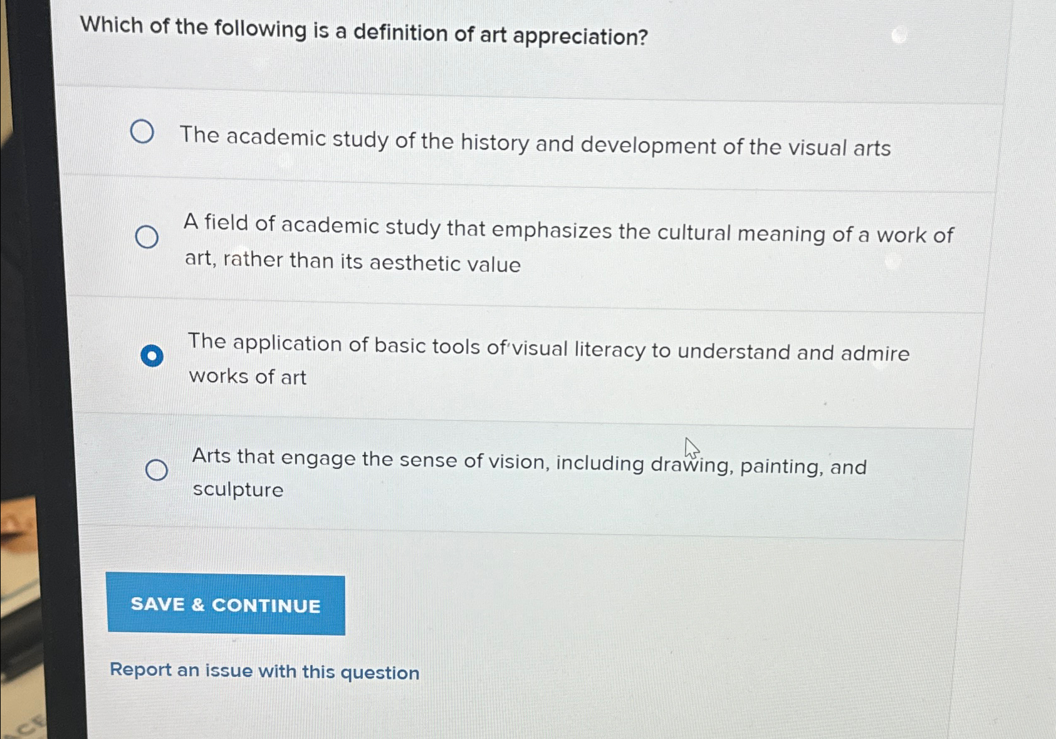Click the Save & Continue button
This screenshot has width=1056, height=739.
(226, 604)
